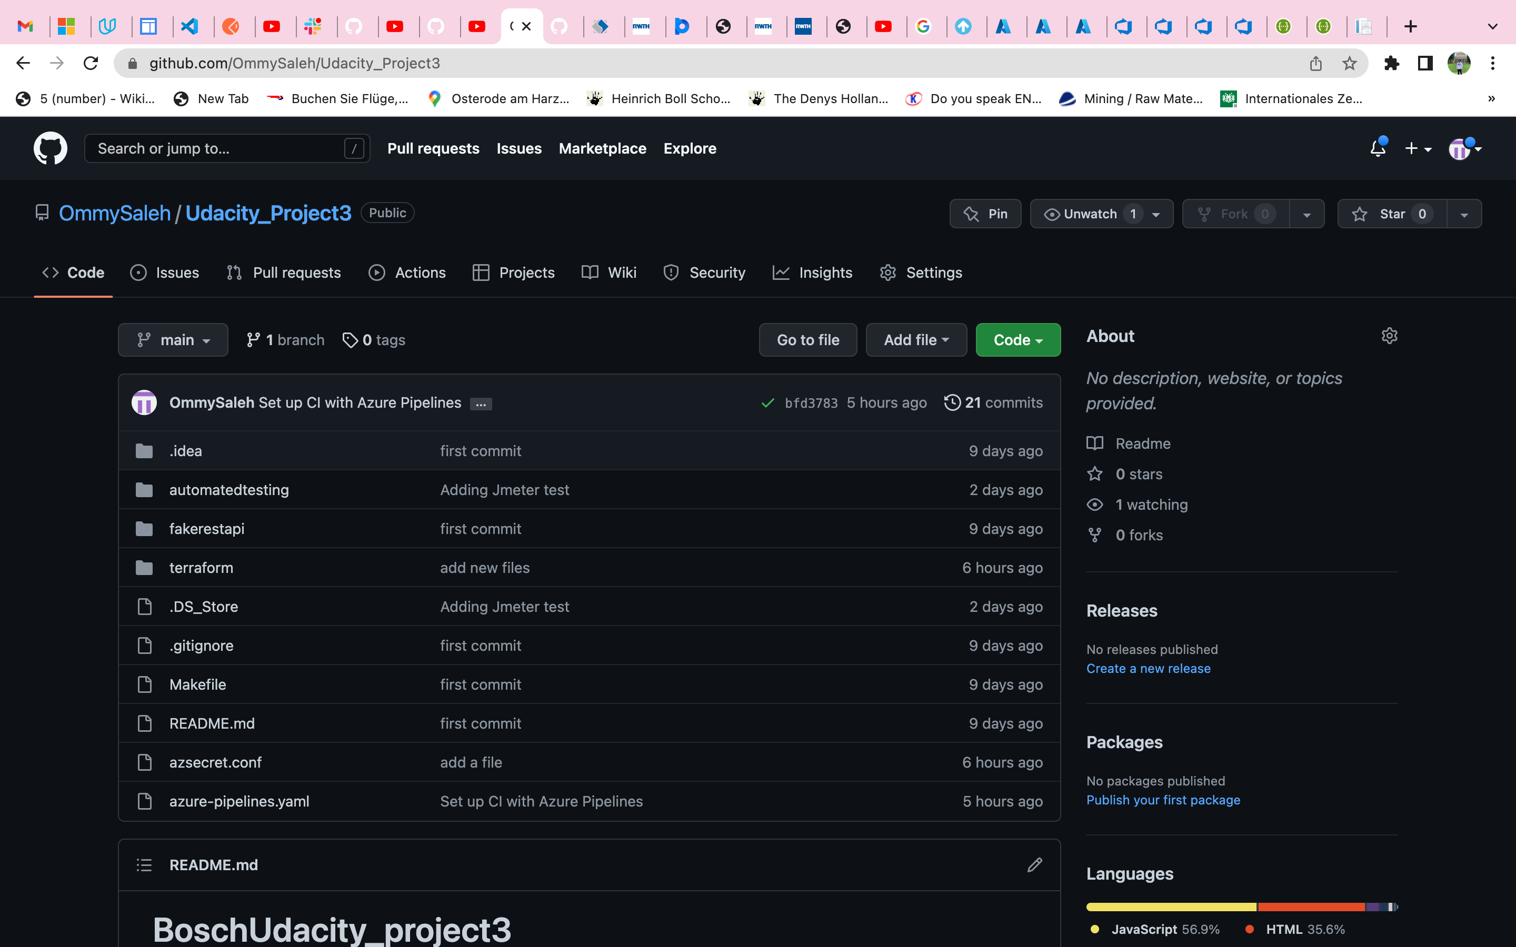Open the Create a new release link
1516x947 pixels.
[x=1148, y=668]
